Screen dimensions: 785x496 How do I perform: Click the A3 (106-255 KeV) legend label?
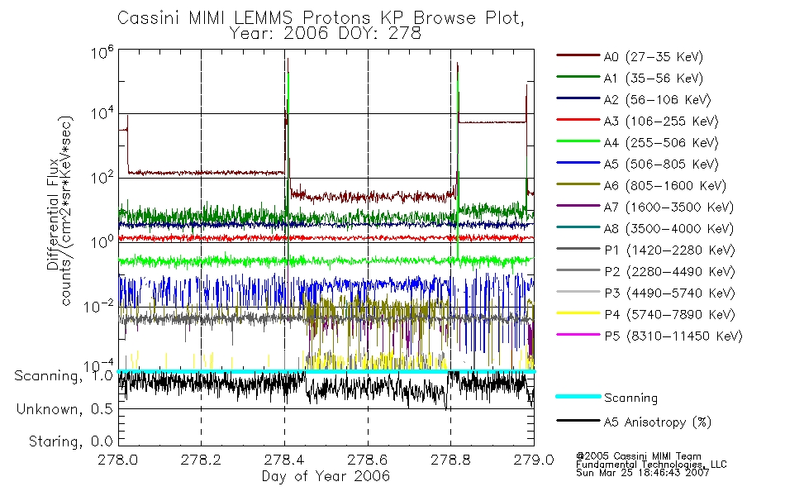[661, 122]
